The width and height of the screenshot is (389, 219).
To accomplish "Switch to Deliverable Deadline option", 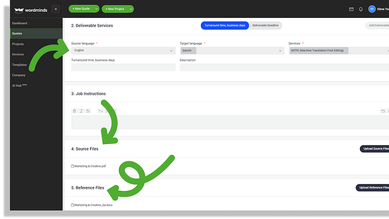I will click(x=265, y=25).
